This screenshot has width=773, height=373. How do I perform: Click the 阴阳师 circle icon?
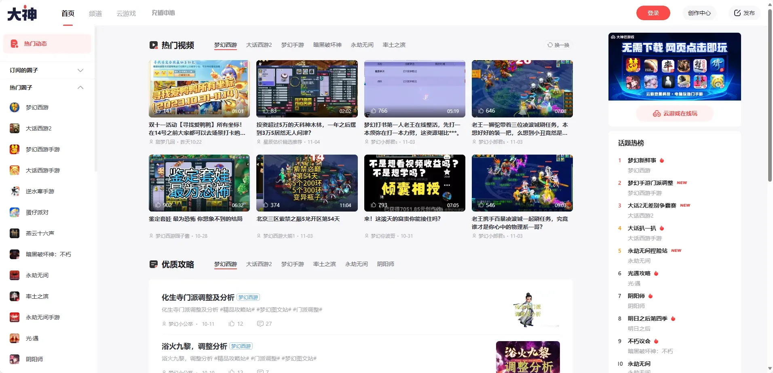coord(15,359)
